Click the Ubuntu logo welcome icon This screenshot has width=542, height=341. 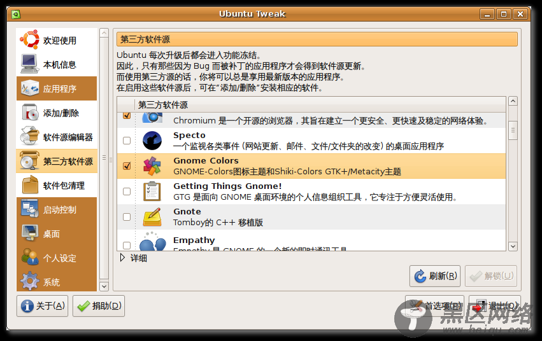pyautogui.click(x=29, y=39)
